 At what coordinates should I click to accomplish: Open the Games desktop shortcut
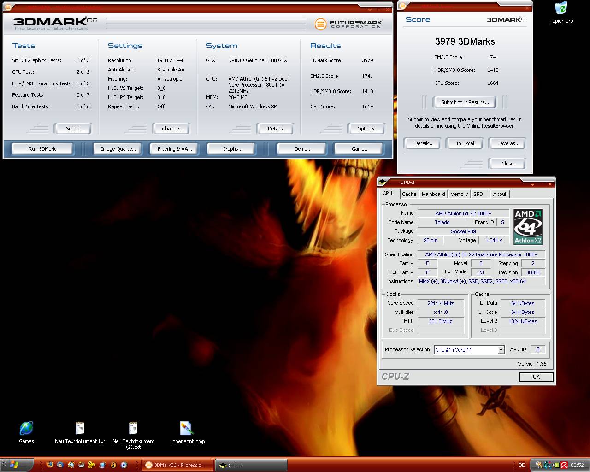[x=26, y=432]
